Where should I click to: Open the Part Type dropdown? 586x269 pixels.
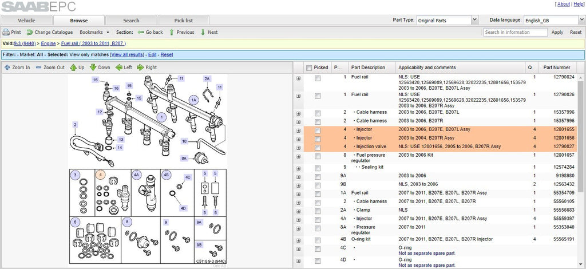pos(448,20)
